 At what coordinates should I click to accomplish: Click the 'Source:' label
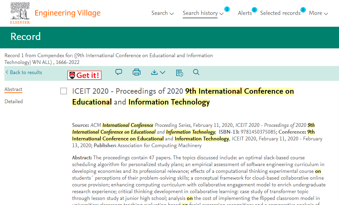point(81,125)
